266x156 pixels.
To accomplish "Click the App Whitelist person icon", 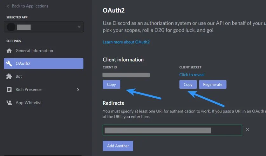I will click(9, 102).
